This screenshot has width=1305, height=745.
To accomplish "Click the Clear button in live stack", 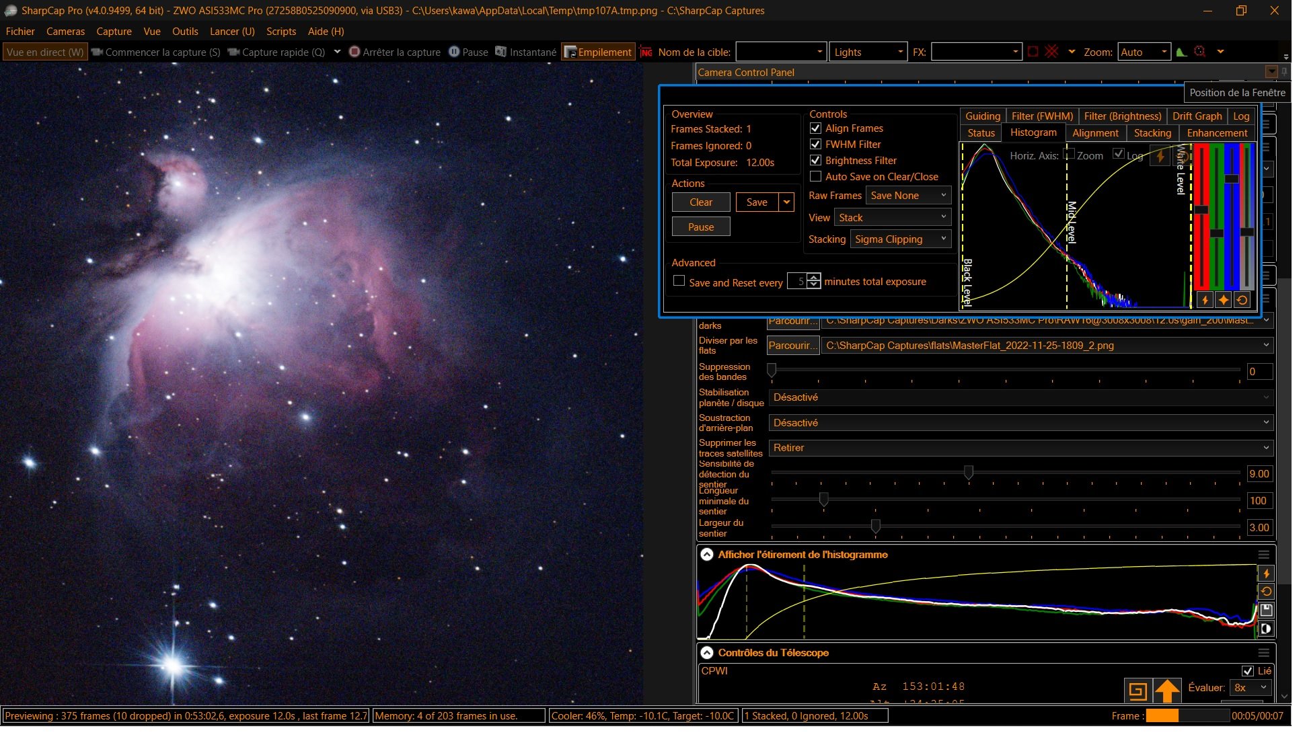I will point(700,202).
